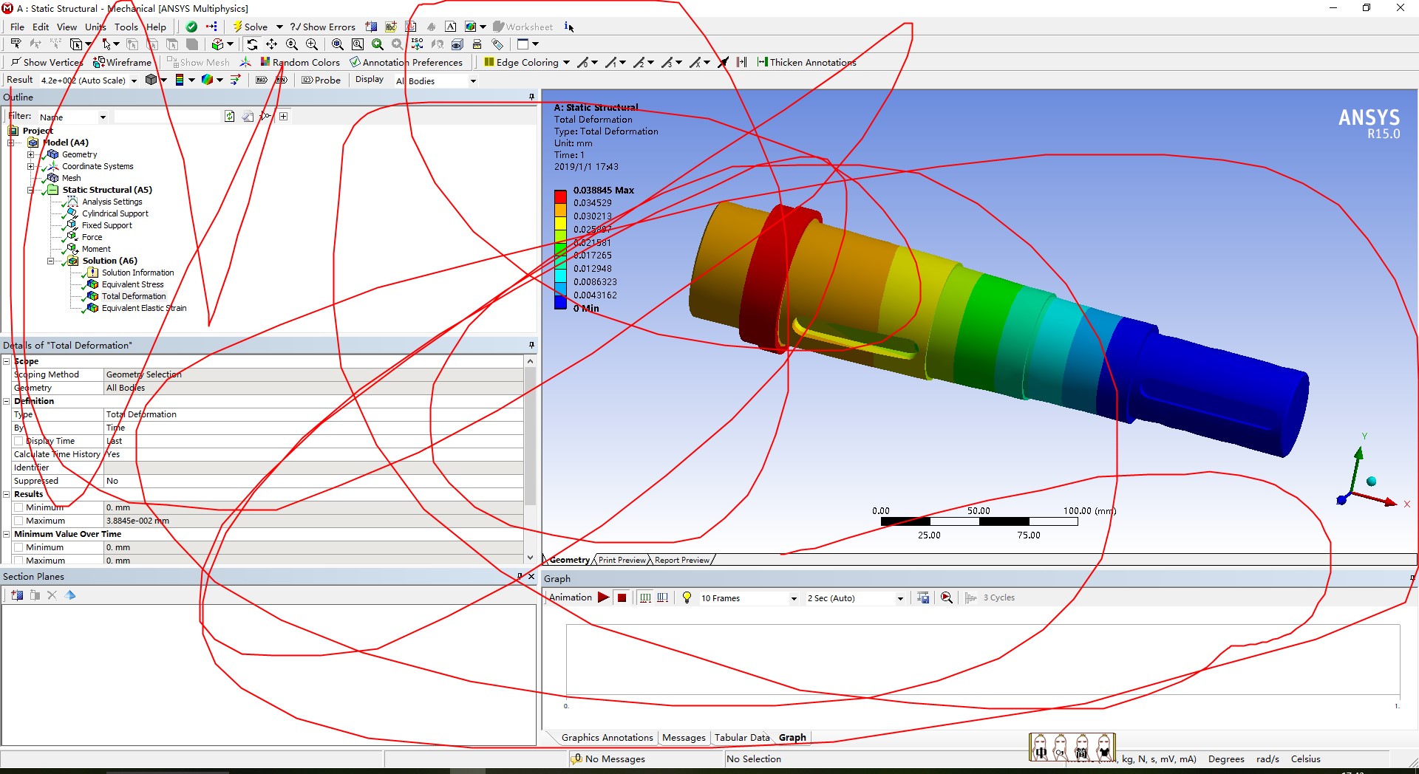Open the 2 Sec (Auto) dropdown

click(900, 598)
